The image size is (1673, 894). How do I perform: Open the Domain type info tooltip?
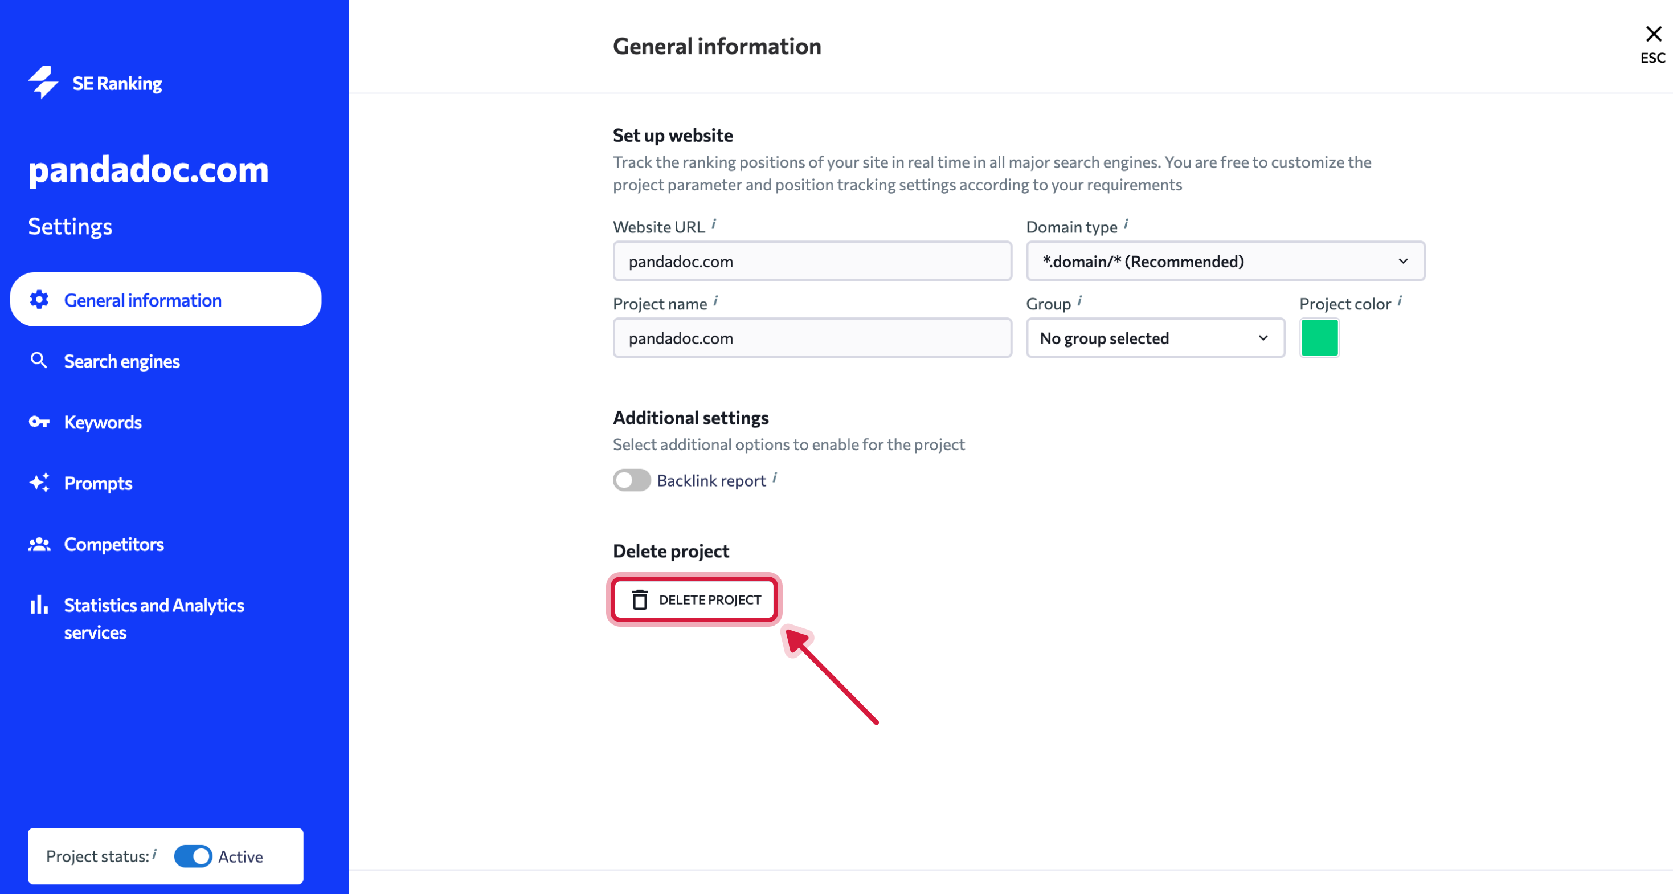pyautogui.click(x=1126, y=223)
